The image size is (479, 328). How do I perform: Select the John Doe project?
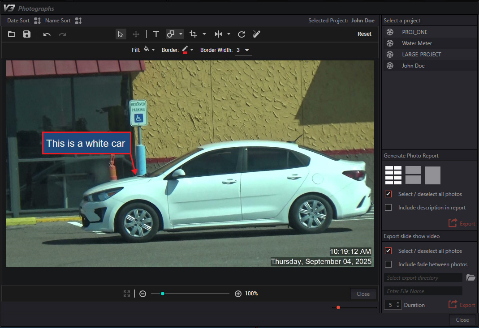[430, 66]
